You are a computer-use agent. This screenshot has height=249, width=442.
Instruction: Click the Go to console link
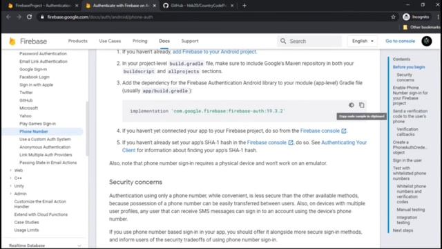[x=400, y=41]
